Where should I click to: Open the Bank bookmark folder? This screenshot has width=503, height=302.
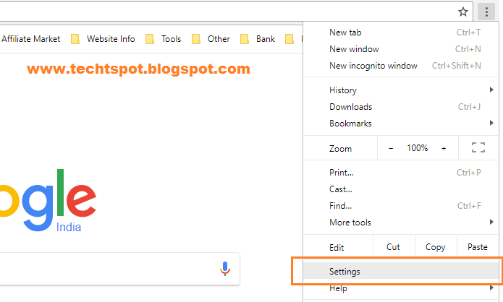(x=258, y=39)
